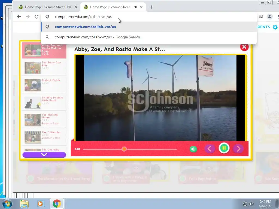Close the video player with the red X
Image resolution: width=279 pixels, height=209 pixels.
244,47
